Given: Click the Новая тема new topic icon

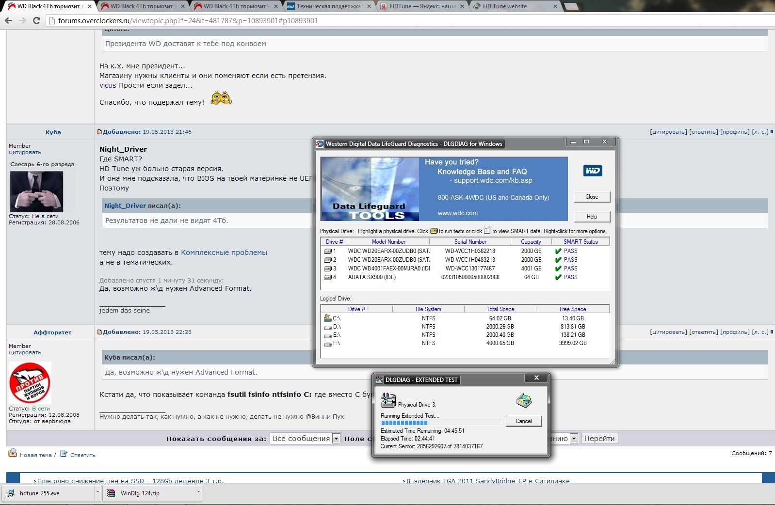Looking at the screenshot, I should 13,453.
